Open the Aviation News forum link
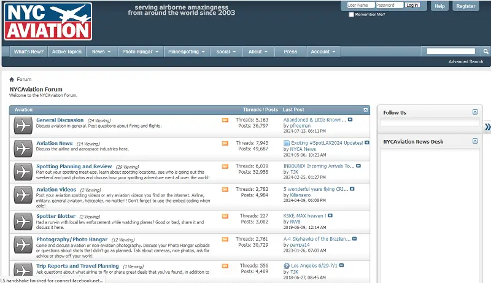 pyautogui.click(x=55, y=144)
